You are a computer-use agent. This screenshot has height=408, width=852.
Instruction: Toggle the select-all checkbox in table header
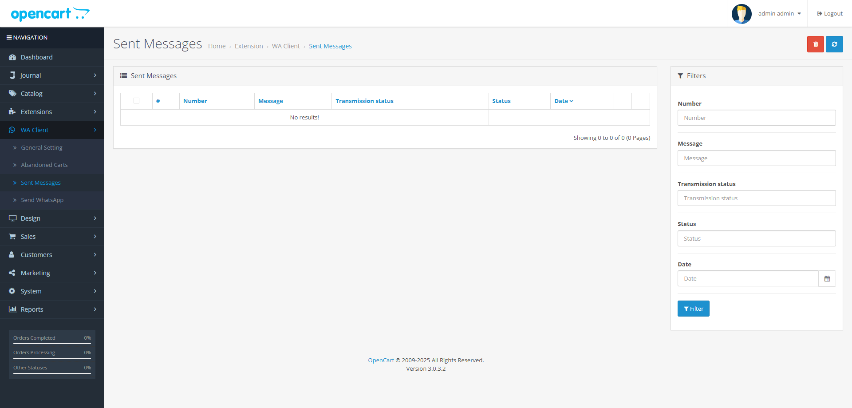point(136,101)
